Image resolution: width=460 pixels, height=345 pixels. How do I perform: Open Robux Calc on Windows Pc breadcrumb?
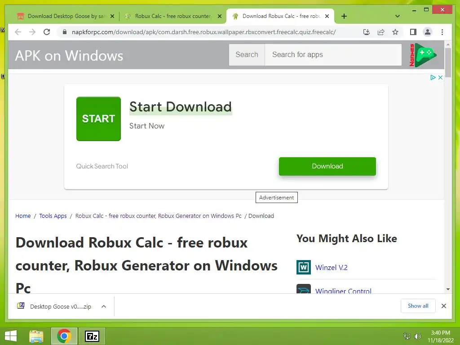coord(159,216)
